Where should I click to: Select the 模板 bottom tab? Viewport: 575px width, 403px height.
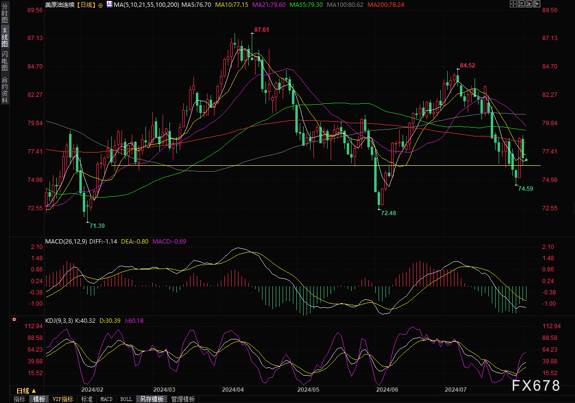39,399
